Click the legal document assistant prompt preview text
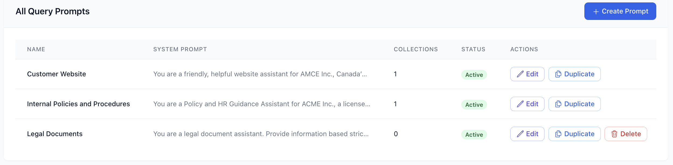 261,134
